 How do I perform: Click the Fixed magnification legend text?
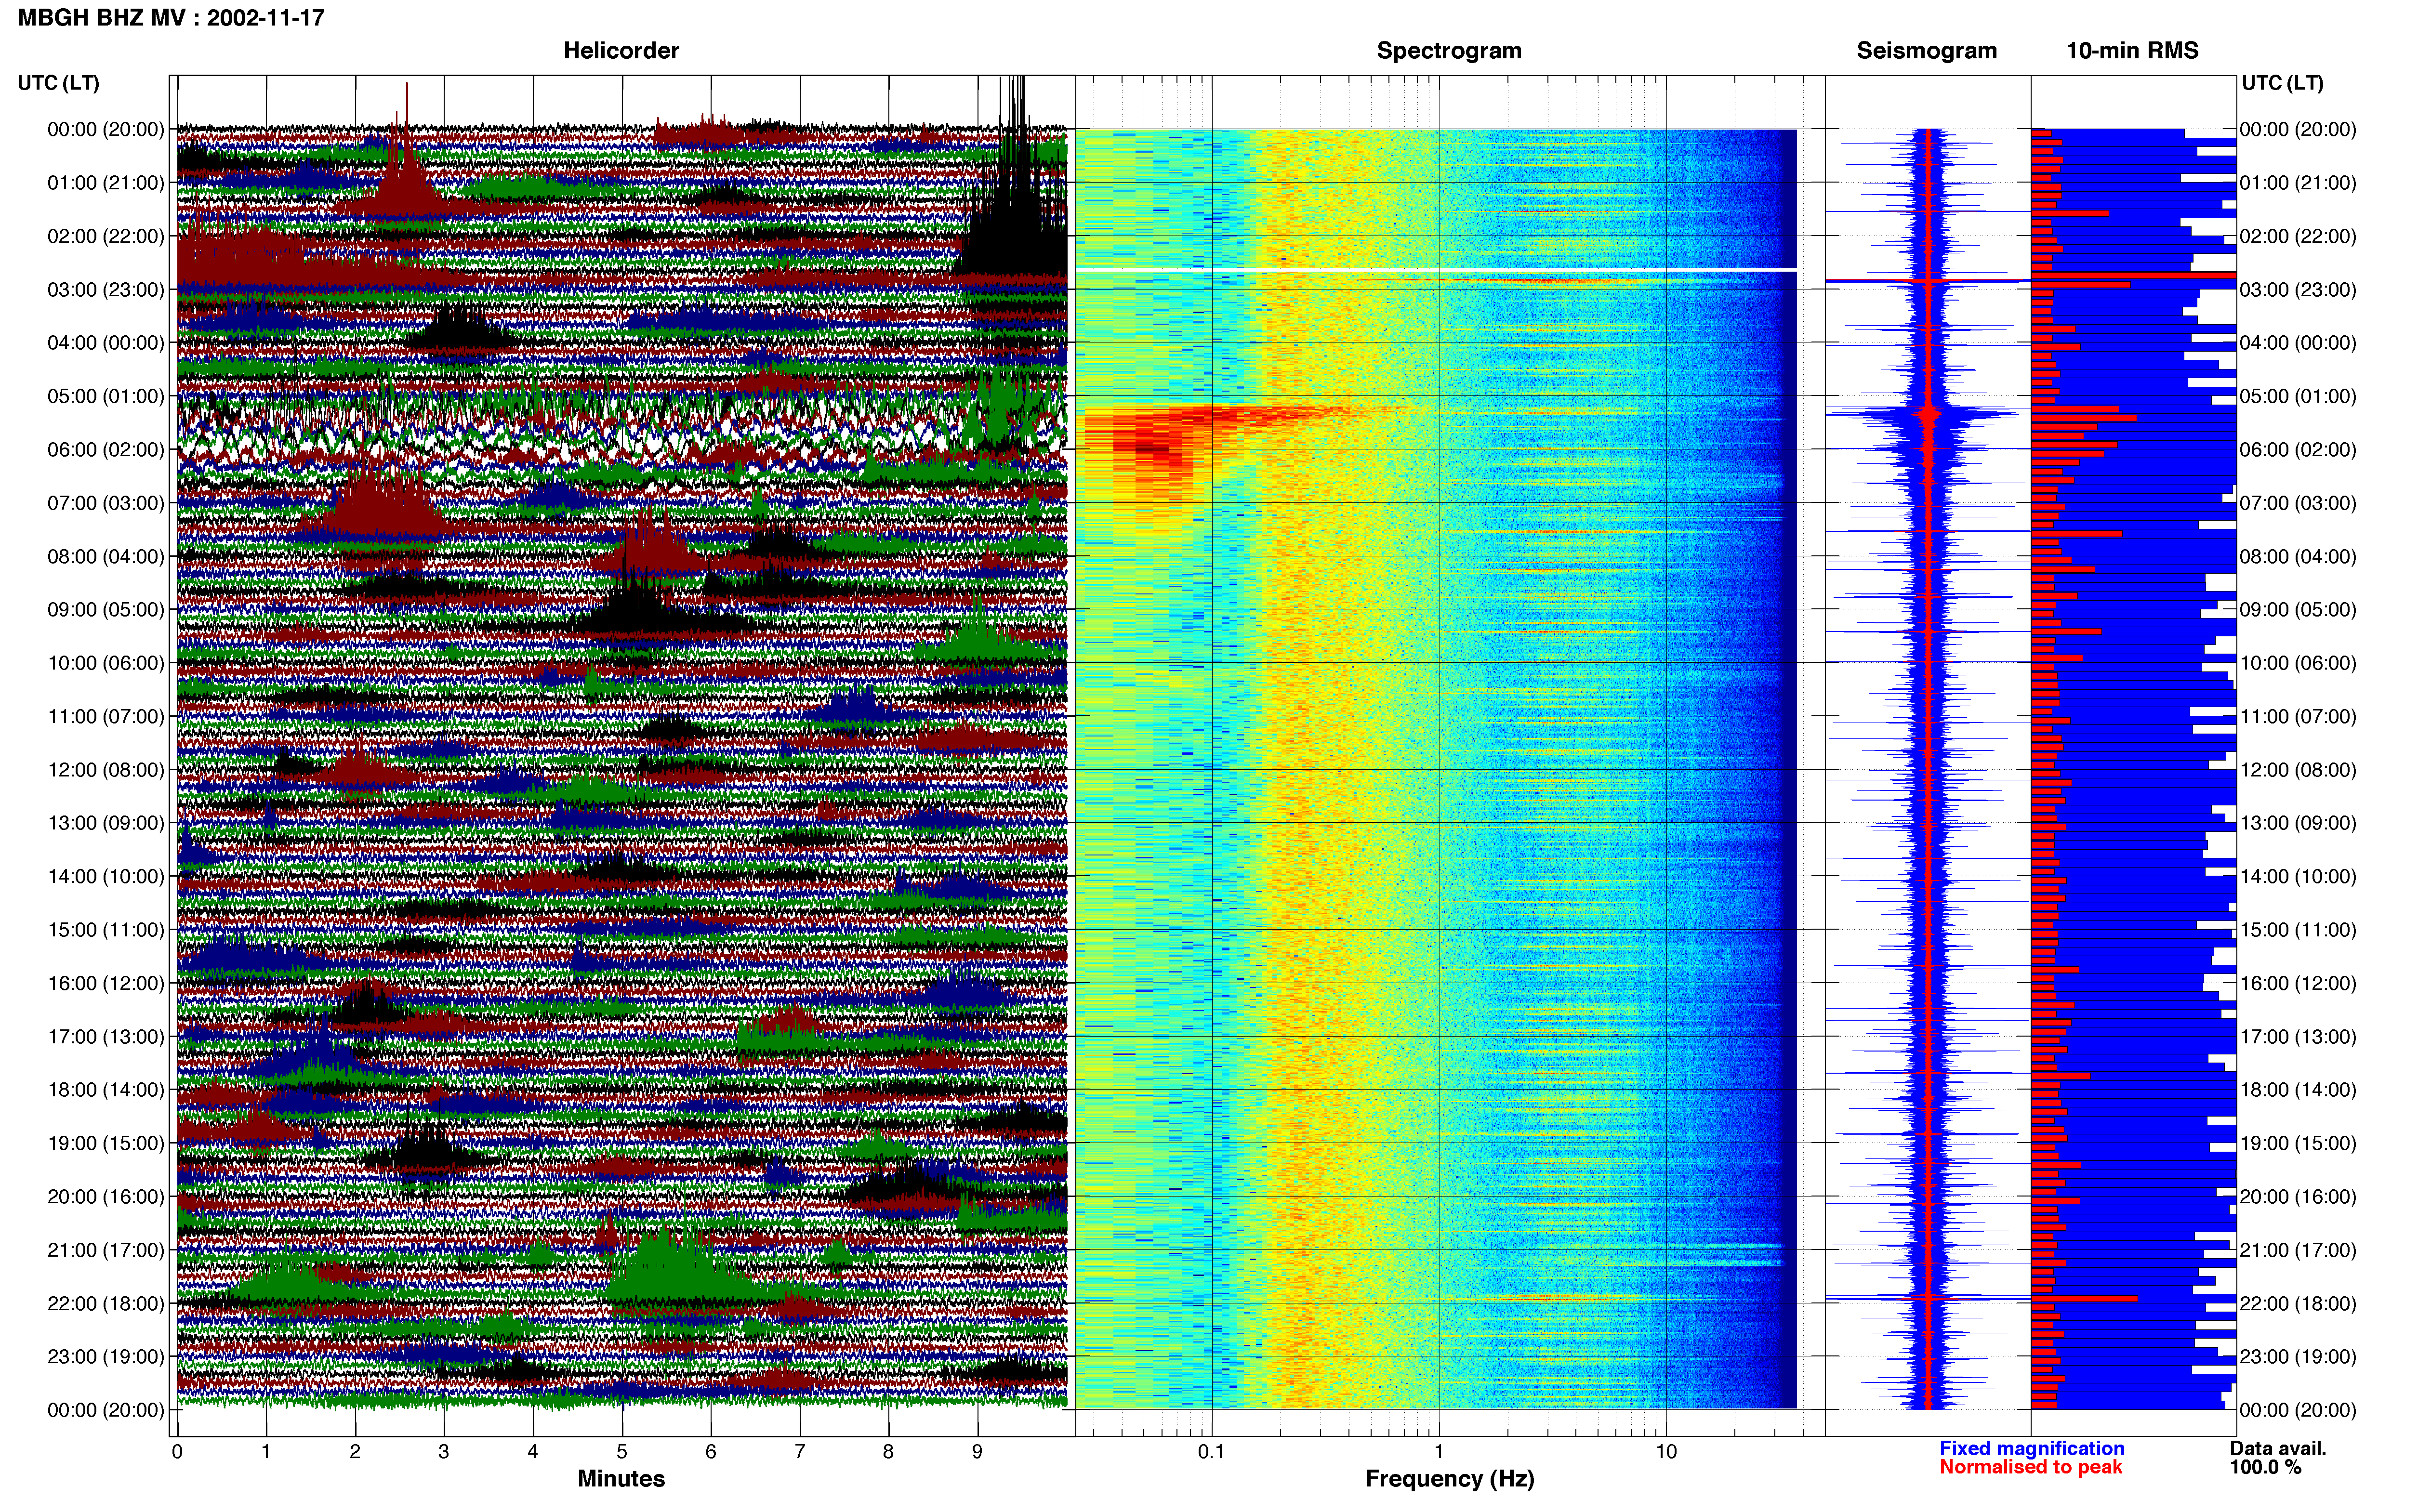pos(2031,1448)
